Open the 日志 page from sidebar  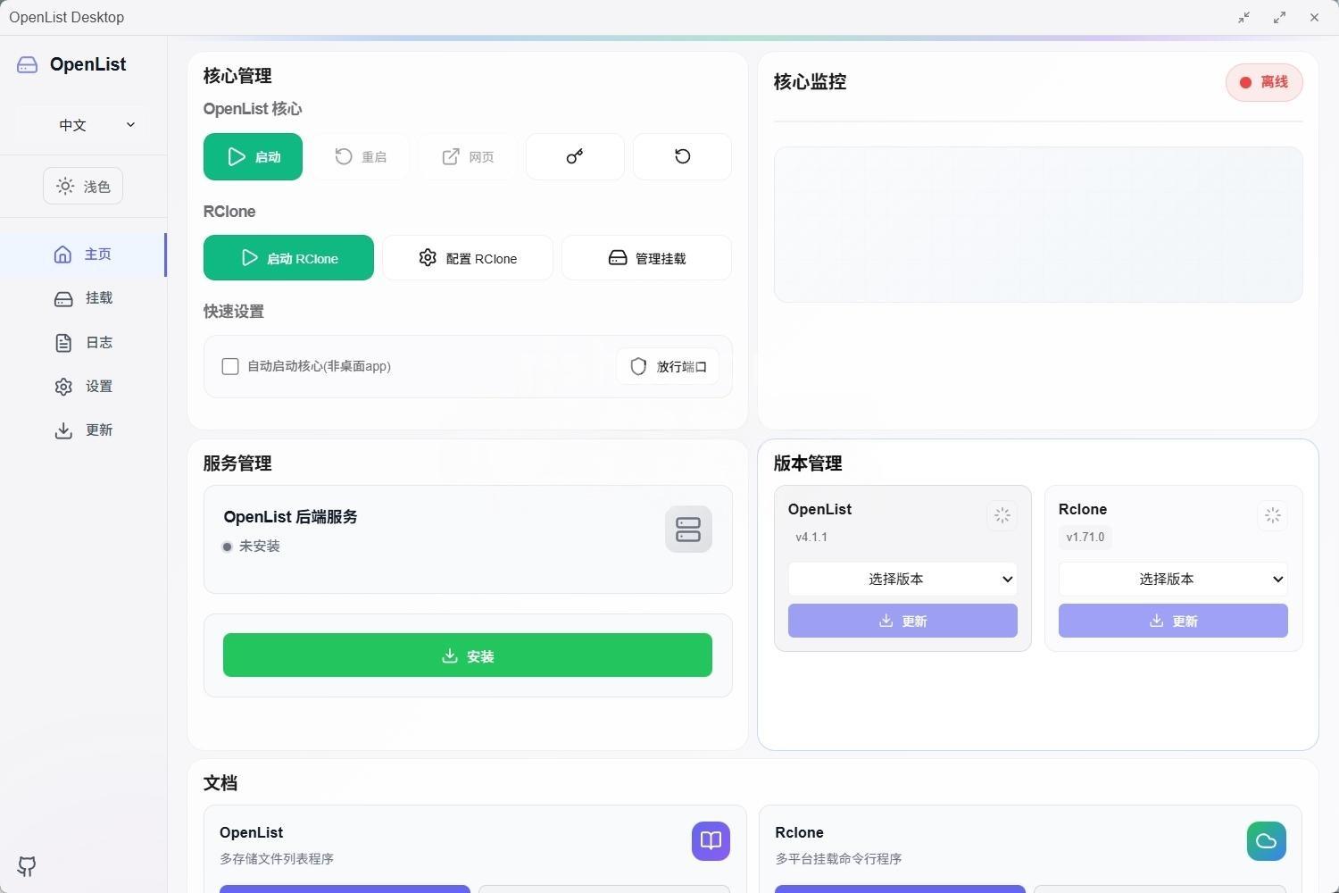98,342
